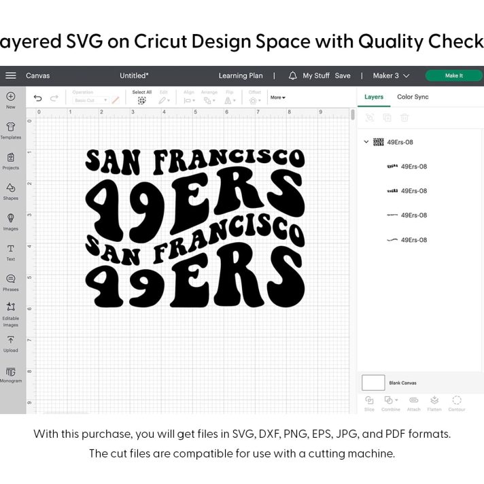Open the hamburger main menu

click(x=11, y=75)
